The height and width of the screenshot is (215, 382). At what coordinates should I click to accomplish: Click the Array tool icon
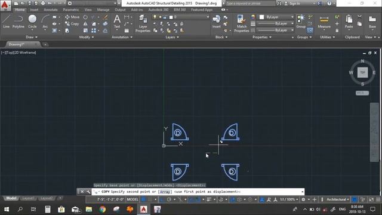coord(94,30)
